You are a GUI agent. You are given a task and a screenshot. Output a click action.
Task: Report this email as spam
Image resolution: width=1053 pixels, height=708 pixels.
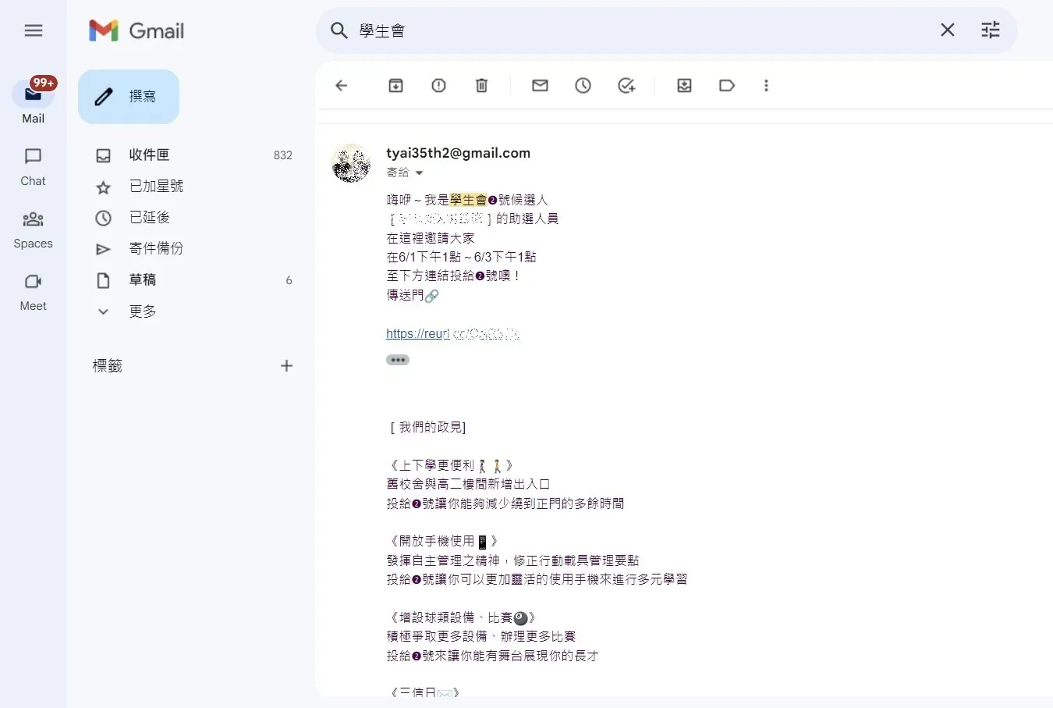pyautogui.click(x=439, y=86)
